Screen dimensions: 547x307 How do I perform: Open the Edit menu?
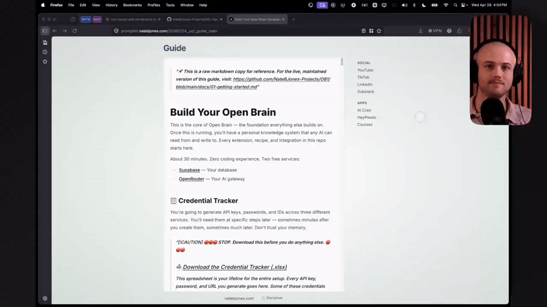(x=83, y=5)
